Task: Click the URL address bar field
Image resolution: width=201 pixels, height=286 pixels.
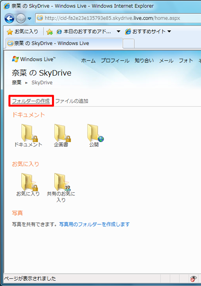Action: click(118, 18)
